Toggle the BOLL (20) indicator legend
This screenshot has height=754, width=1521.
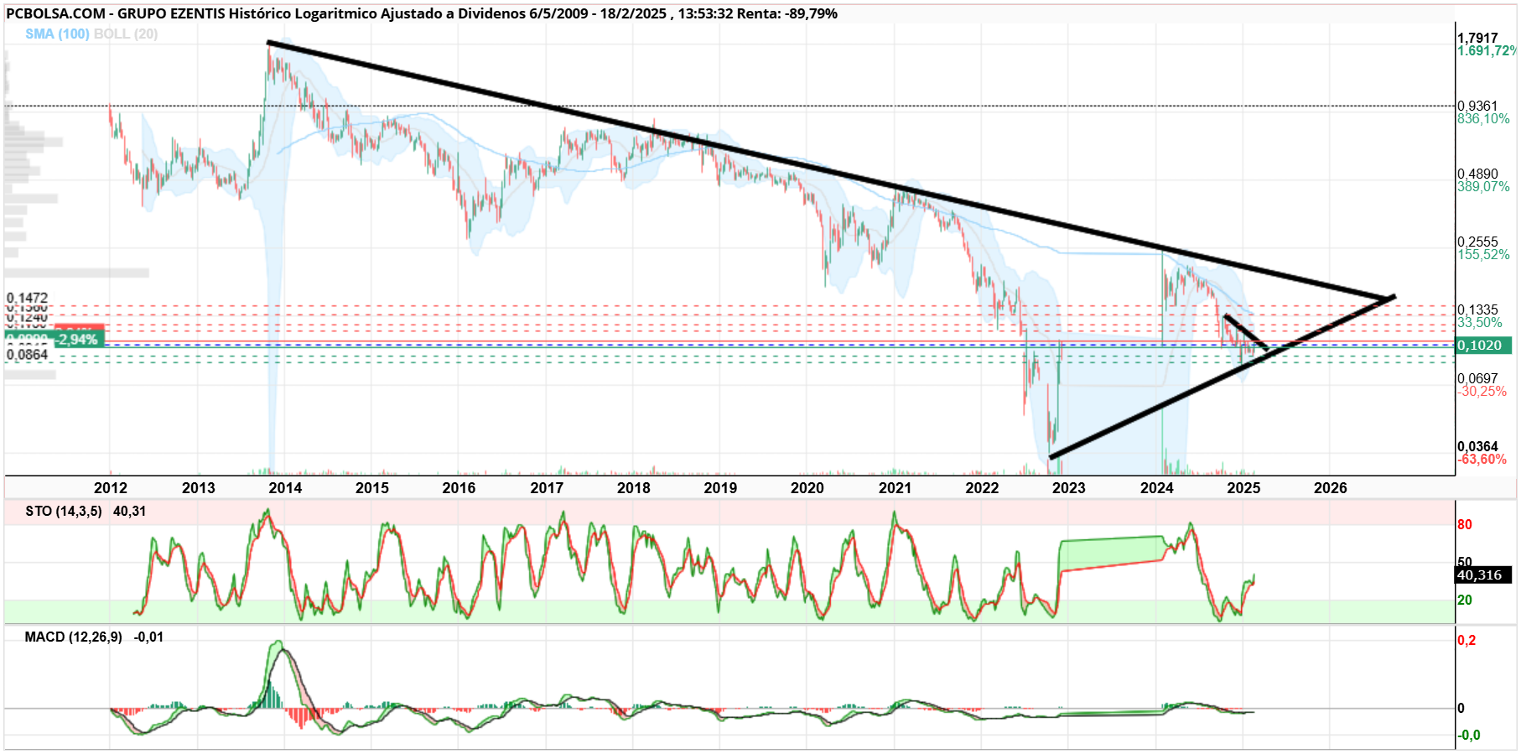tap(126, 34)
